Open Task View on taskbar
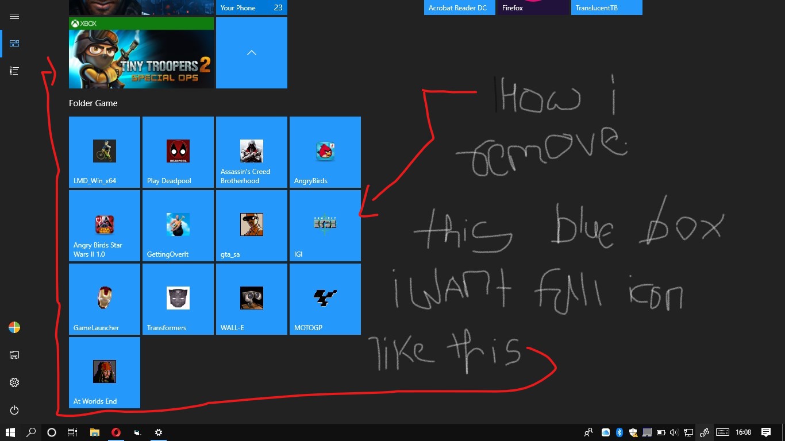785x441 pixels. click(x=72, y=432)
